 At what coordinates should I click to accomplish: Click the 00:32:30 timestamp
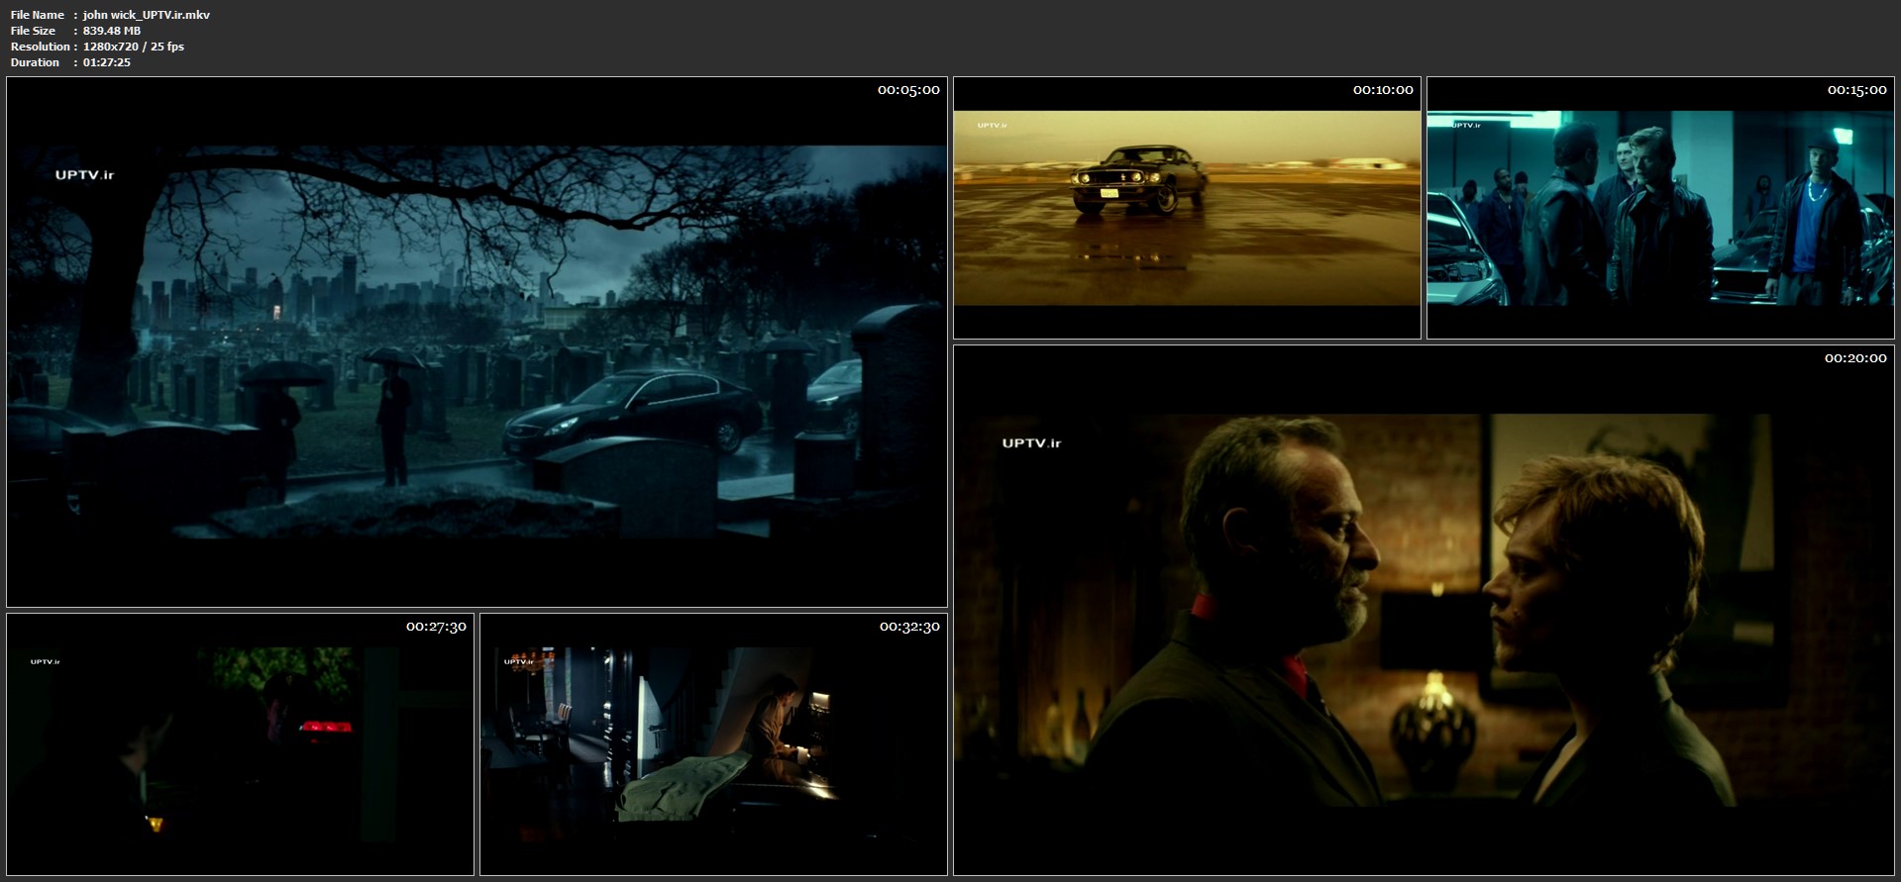(909, 627)
